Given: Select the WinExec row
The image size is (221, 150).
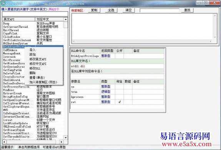Looking at the screenshot, I should tap(33, 90).
